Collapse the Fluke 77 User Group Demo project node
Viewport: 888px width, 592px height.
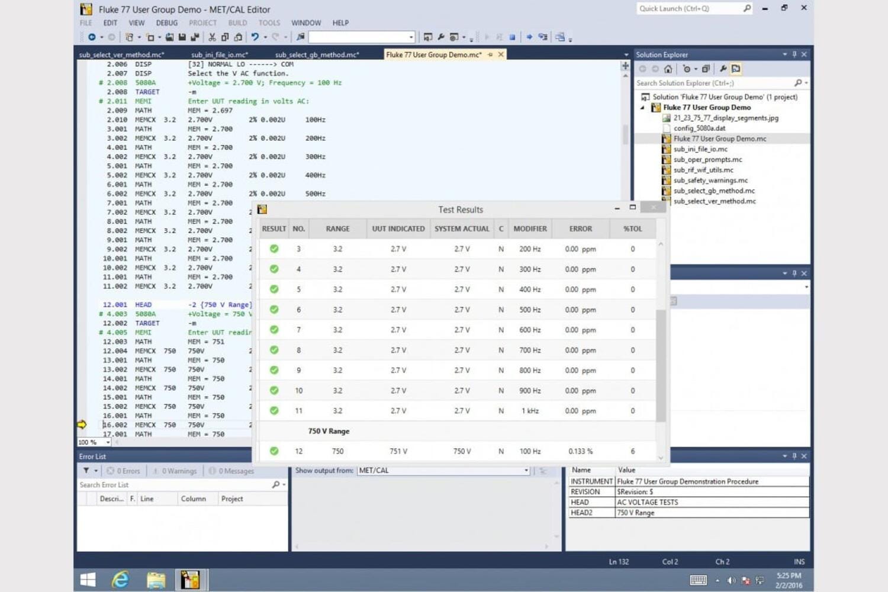coord(643,108)
